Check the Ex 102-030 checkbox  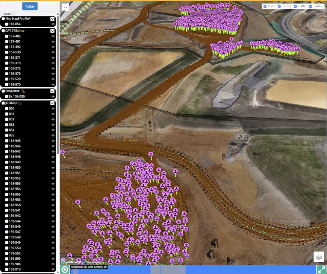point(7,96)
